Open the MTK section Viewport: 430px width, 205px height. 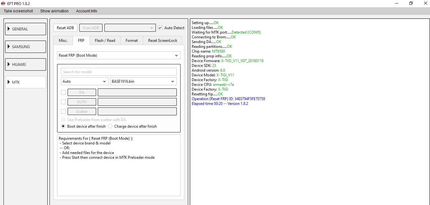(x=26, y=82)
